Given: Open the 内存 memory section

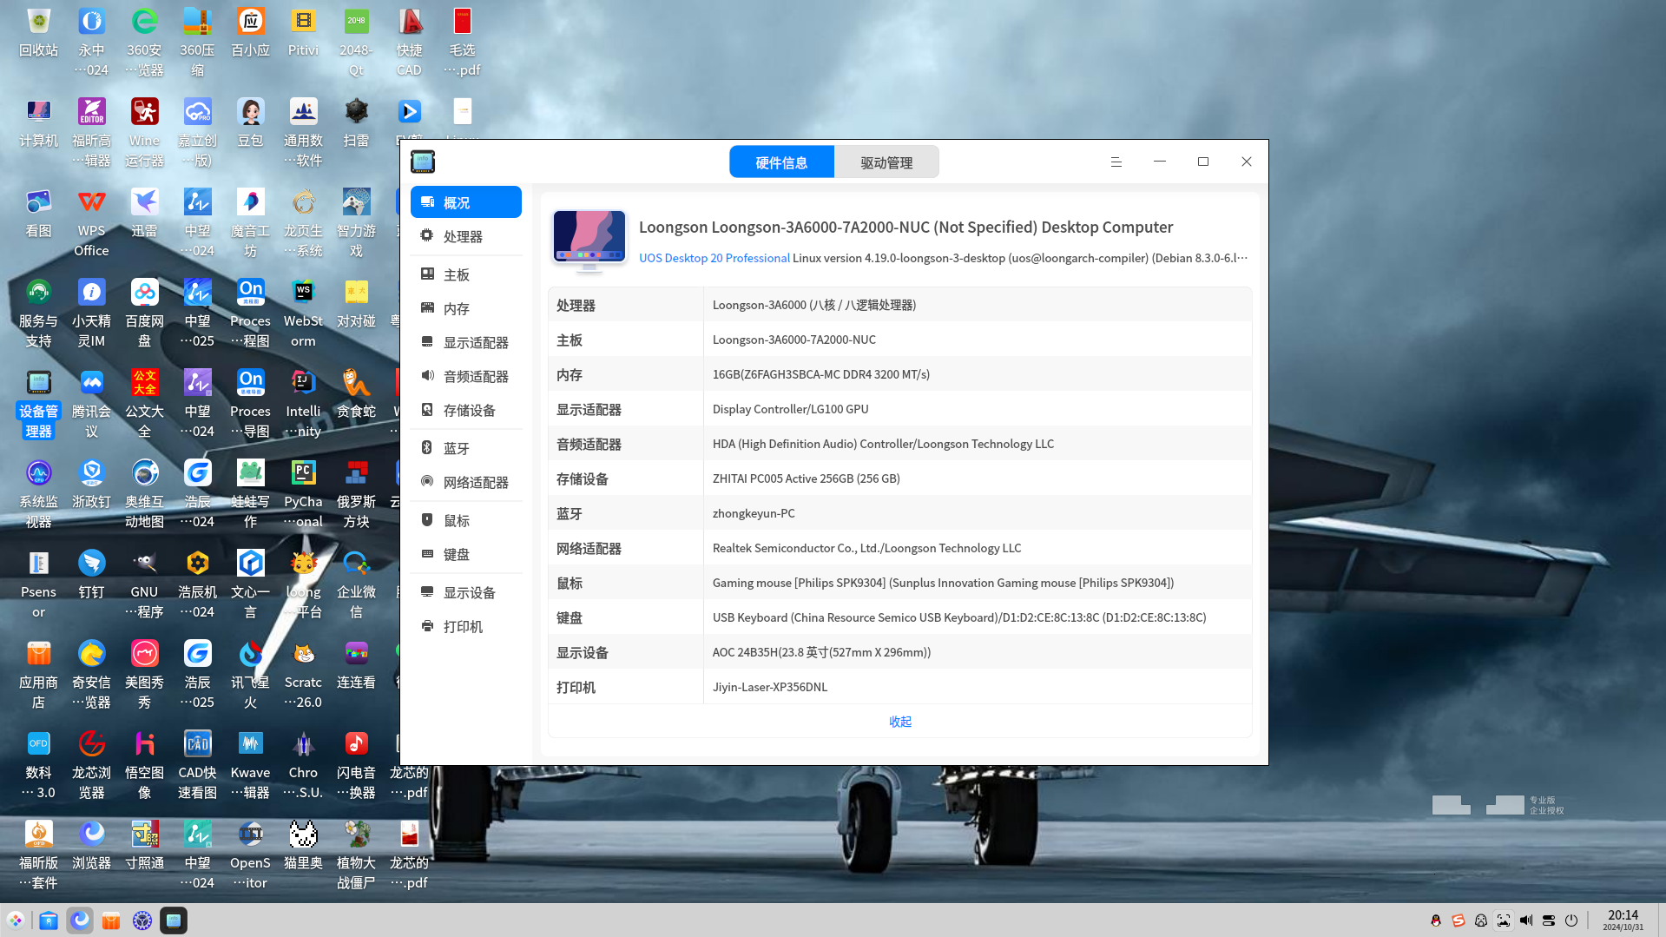Looking at the screenshot, I should pos(457,308).
